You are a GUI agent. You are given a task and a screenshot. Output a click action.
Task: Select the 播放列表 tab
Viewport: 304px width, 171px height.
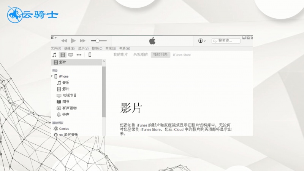coord(160,55)
